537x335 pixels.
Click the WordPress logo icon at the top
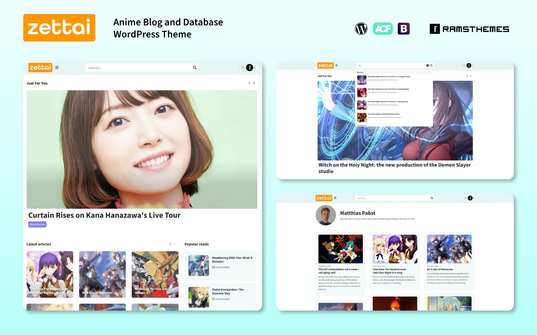361,29
